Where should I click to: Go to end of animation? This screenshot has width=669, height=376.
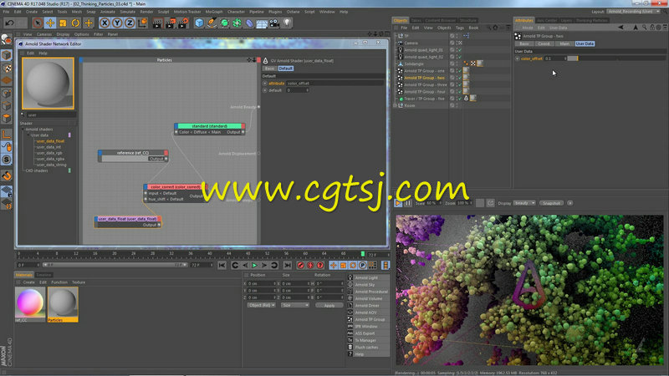tap(287, 265)
